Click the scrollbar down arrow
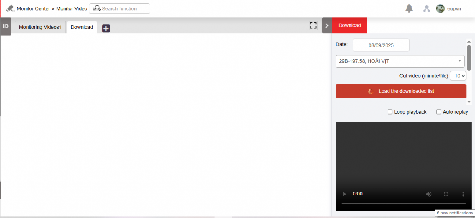 469,102
